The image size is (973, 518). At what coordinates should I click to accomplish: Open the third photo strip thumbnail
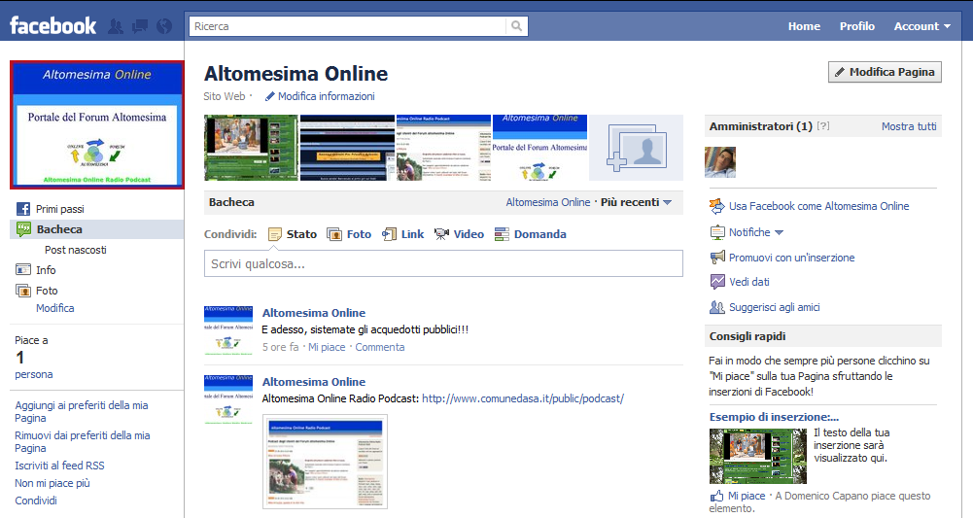pos(443,148)
